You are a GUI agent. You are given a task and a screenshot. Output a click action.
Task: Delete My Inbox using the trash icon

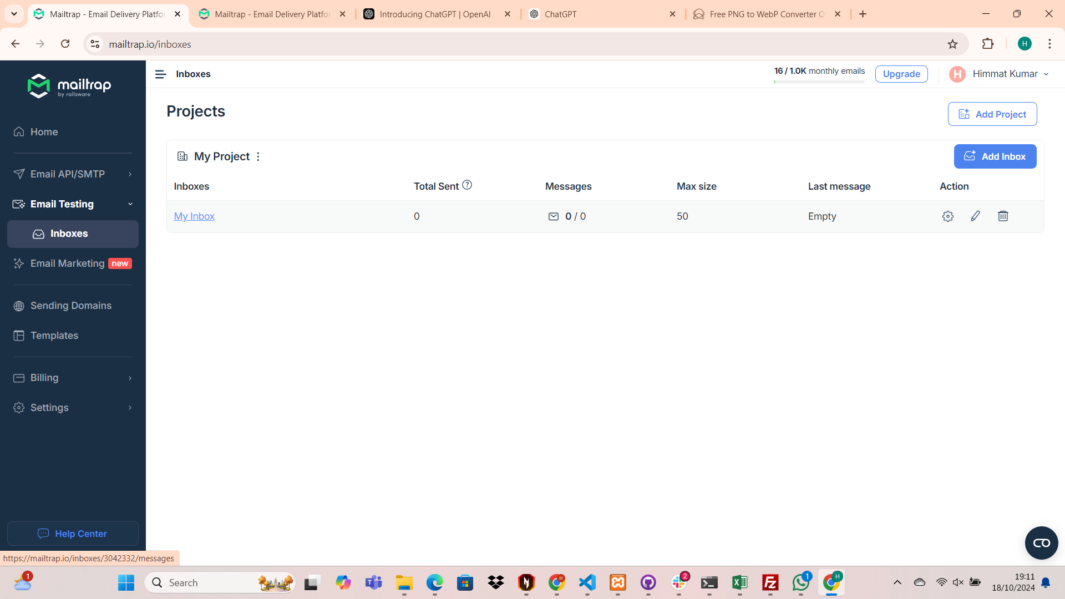pyautogui.click(x=1003, y=216)
